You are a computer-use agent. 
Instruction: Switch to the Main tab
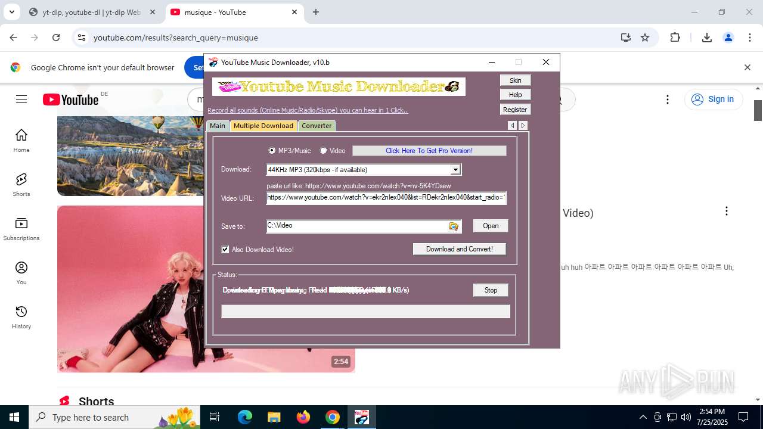tap(218, 126)
